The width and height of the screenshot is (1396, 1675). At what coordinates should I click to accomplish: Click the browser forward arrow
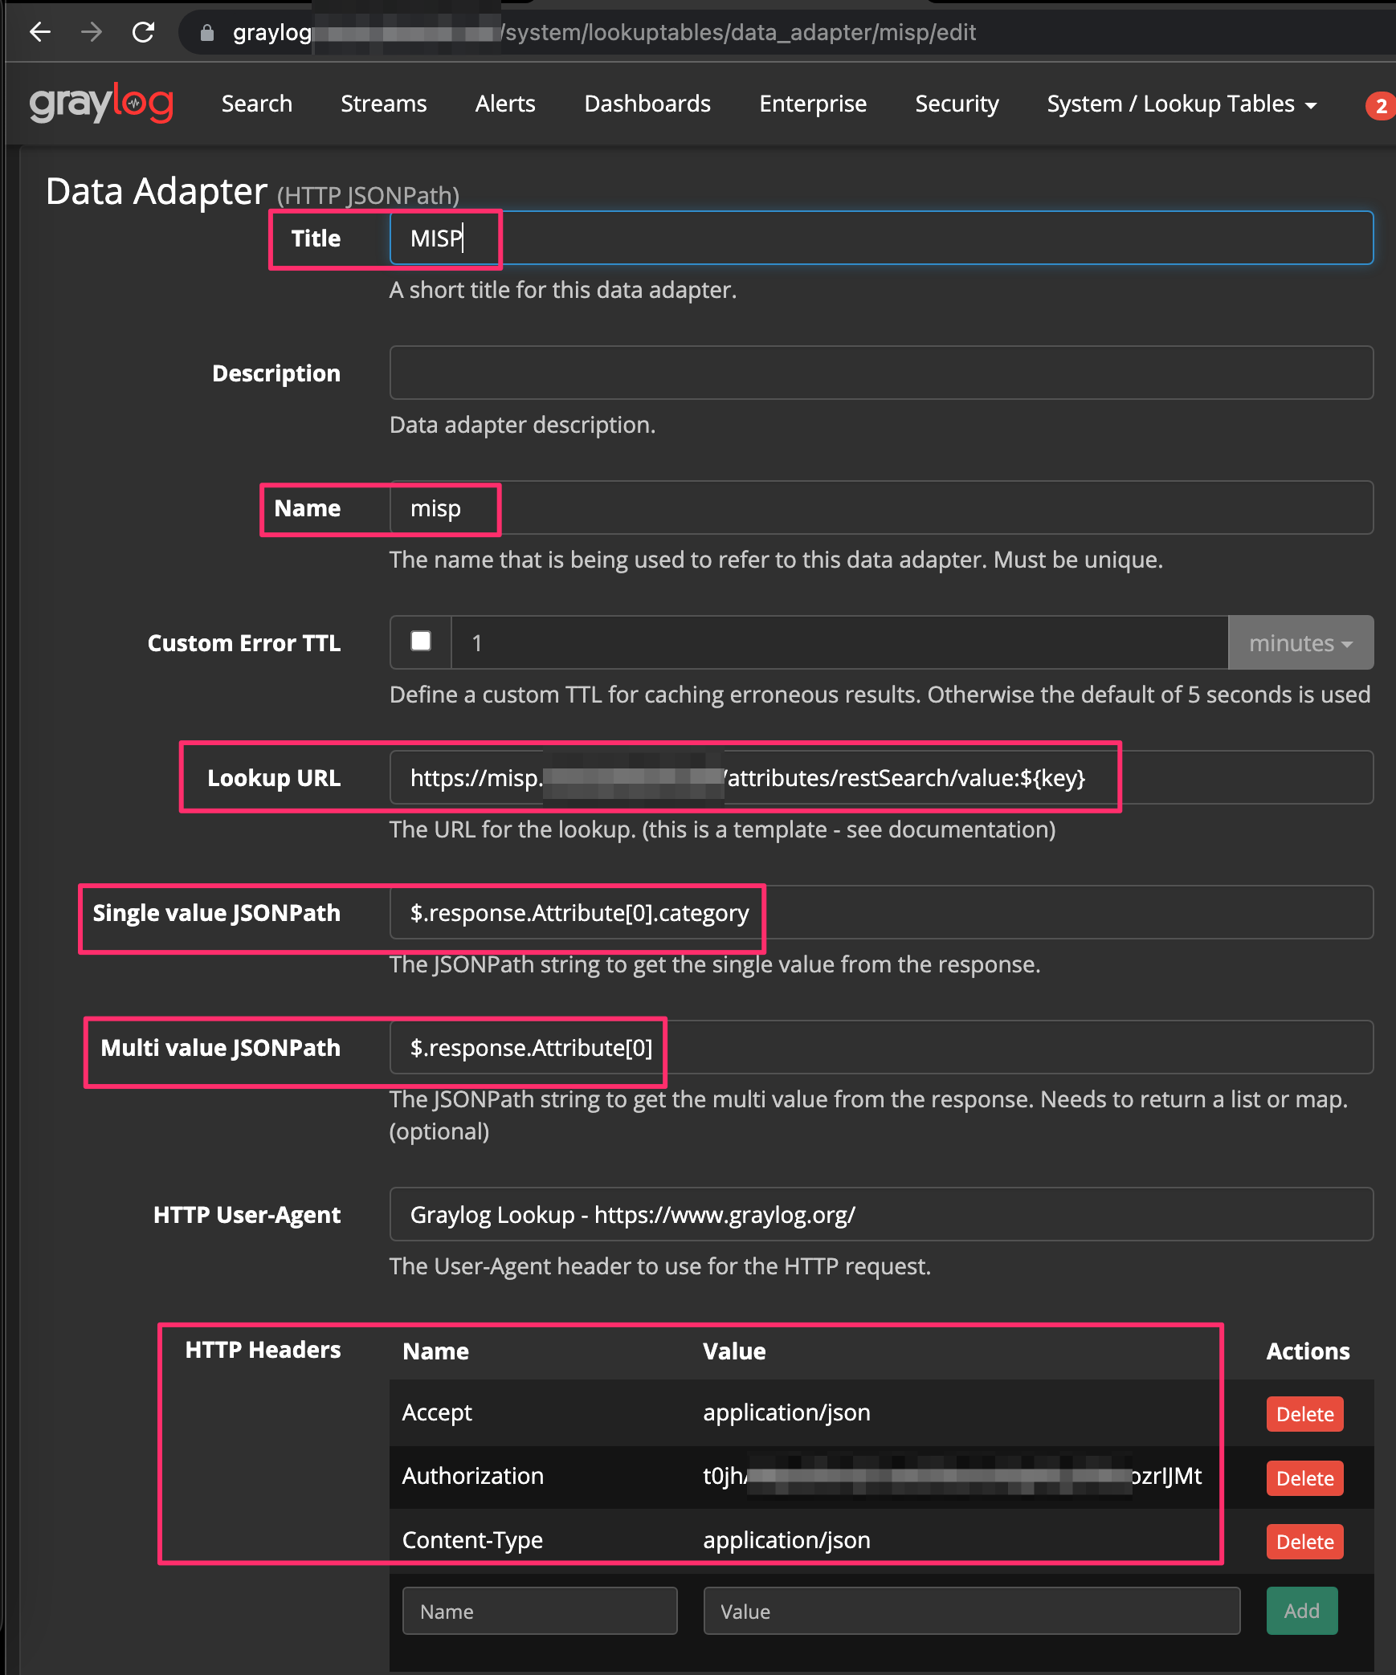tap(92, 32)
